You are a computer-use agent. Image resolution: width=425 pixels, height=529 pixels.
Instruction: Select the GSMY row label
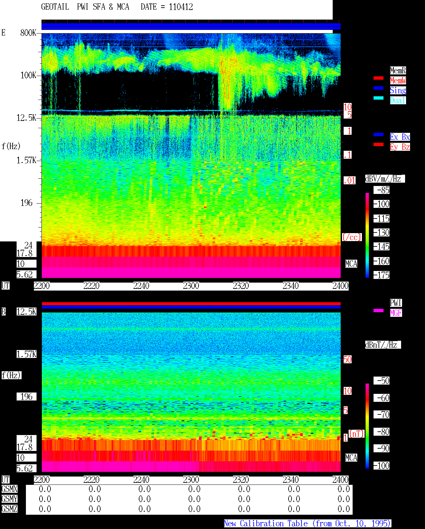coord(9,499)
